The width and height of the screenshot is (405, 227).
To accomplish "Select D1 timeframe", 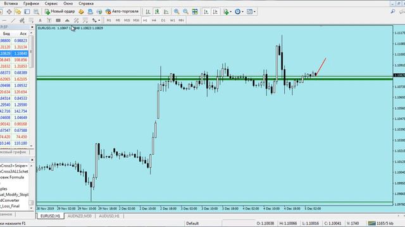I will pos(163,20).
